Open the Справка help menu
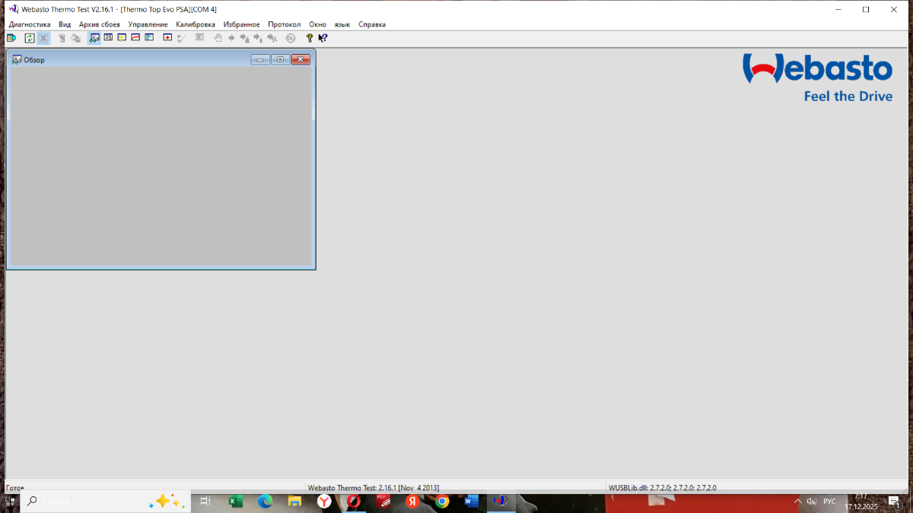The image size is (913, 513). (x=372, y=24)
